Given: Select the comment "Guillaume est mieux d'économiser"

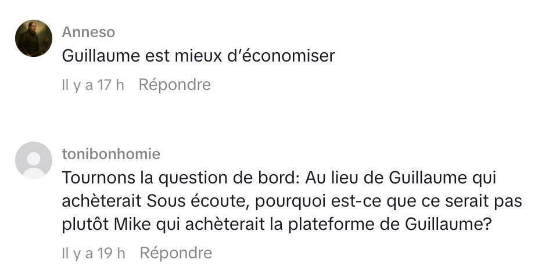Looking at the screenshot, I should coord(198,56).
